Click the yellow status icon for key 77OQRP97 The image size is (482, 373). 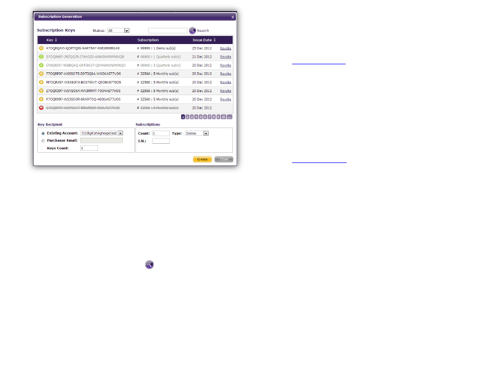[41, 73]
